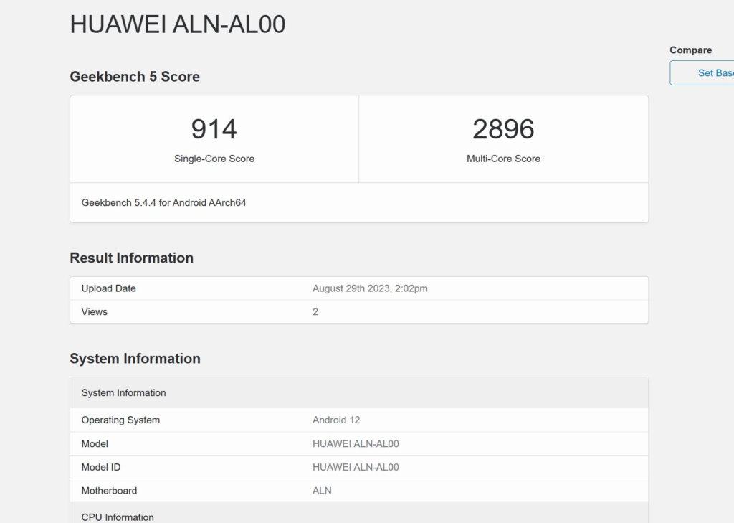Click the Multi-Core Score label

click(x=503, y=159)
